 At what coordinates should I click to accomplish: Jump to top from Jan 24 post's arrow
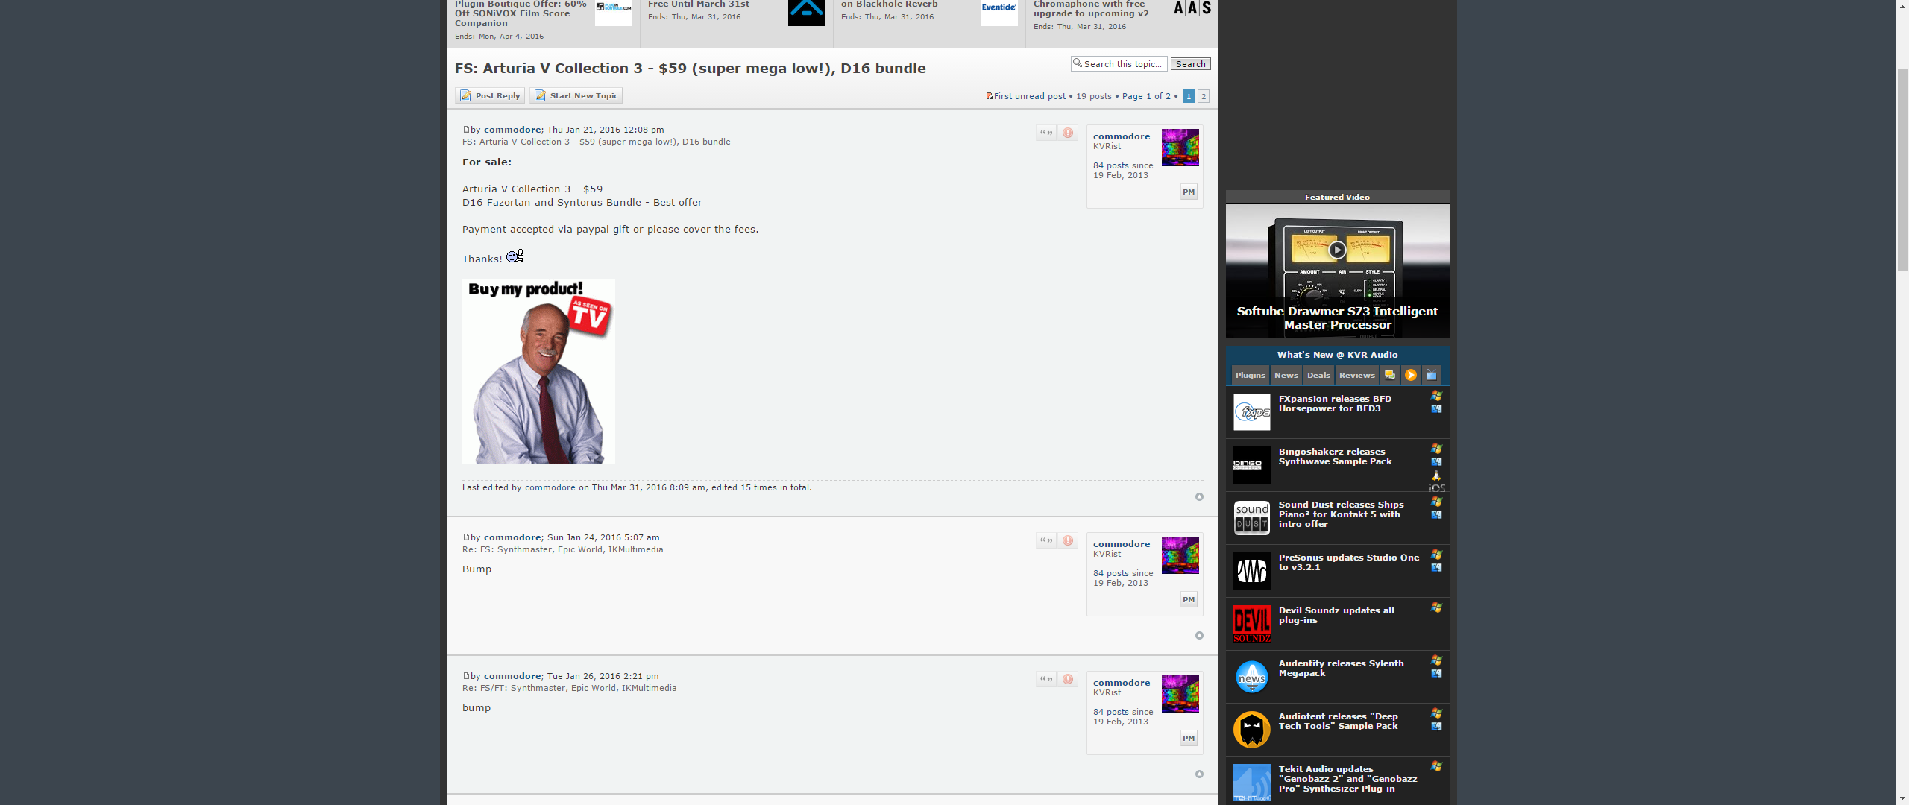click(x=1199, y=635)
